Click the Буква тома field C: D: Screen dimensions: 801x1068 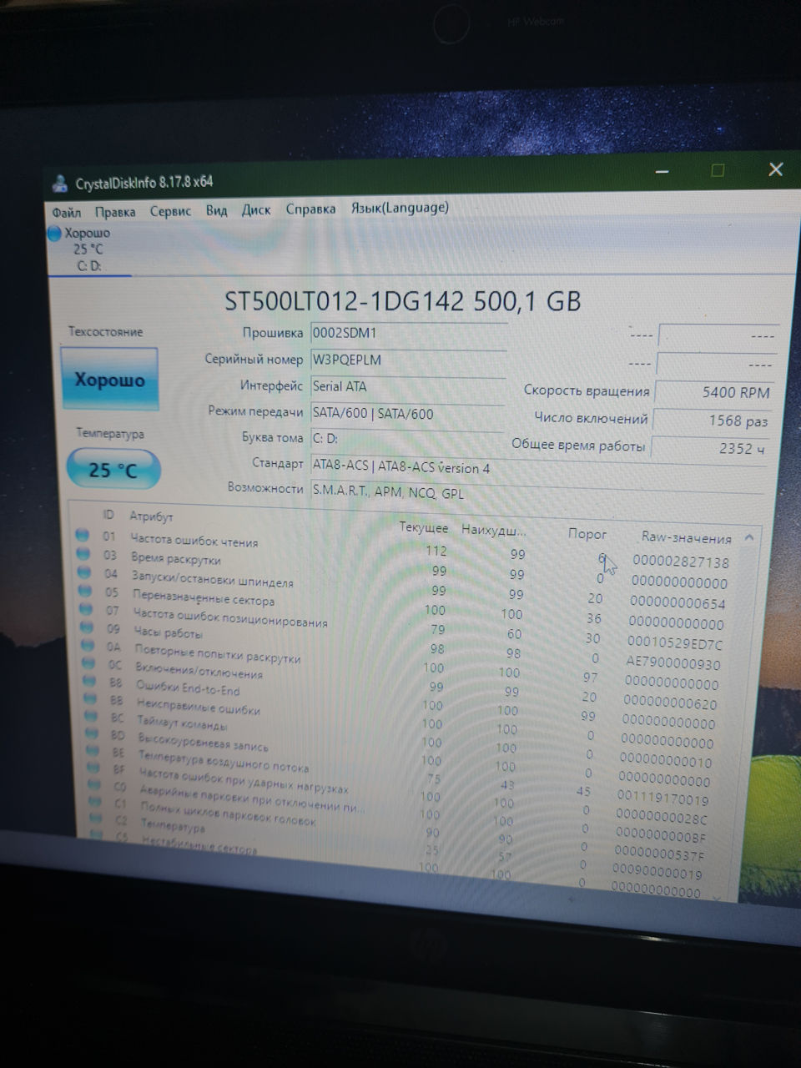[408, 439]
